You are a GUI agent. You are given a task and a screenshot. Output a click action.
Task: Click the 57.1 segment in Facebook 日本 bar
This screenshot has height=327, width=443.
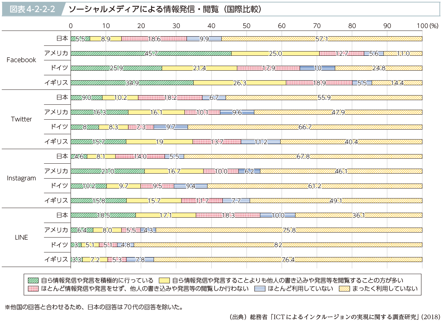[x=322, y=39]
